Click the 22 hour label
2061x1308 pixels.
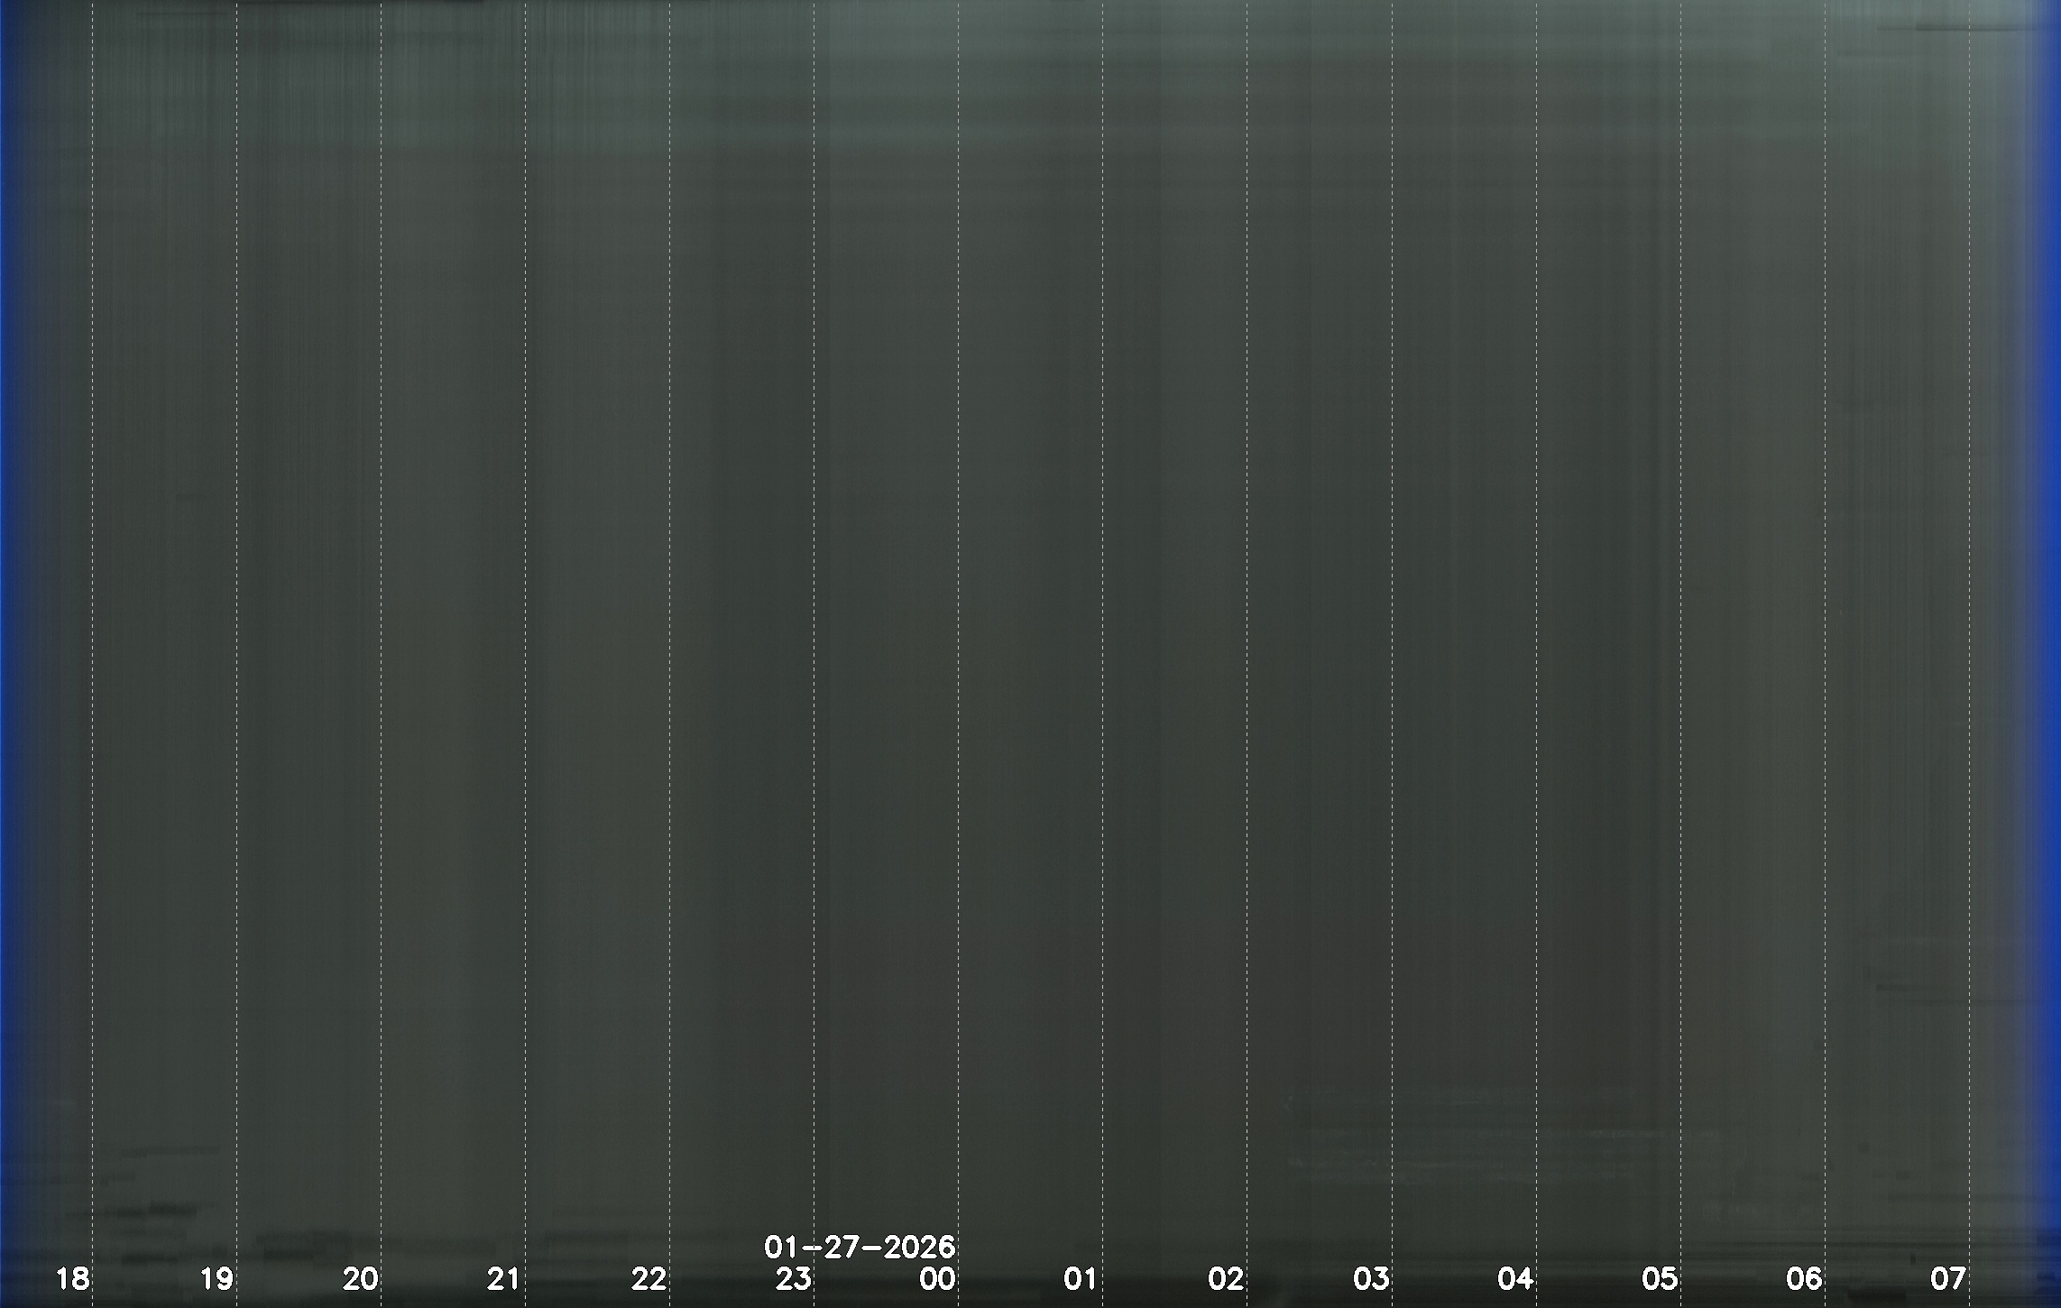coord(649,1278)
